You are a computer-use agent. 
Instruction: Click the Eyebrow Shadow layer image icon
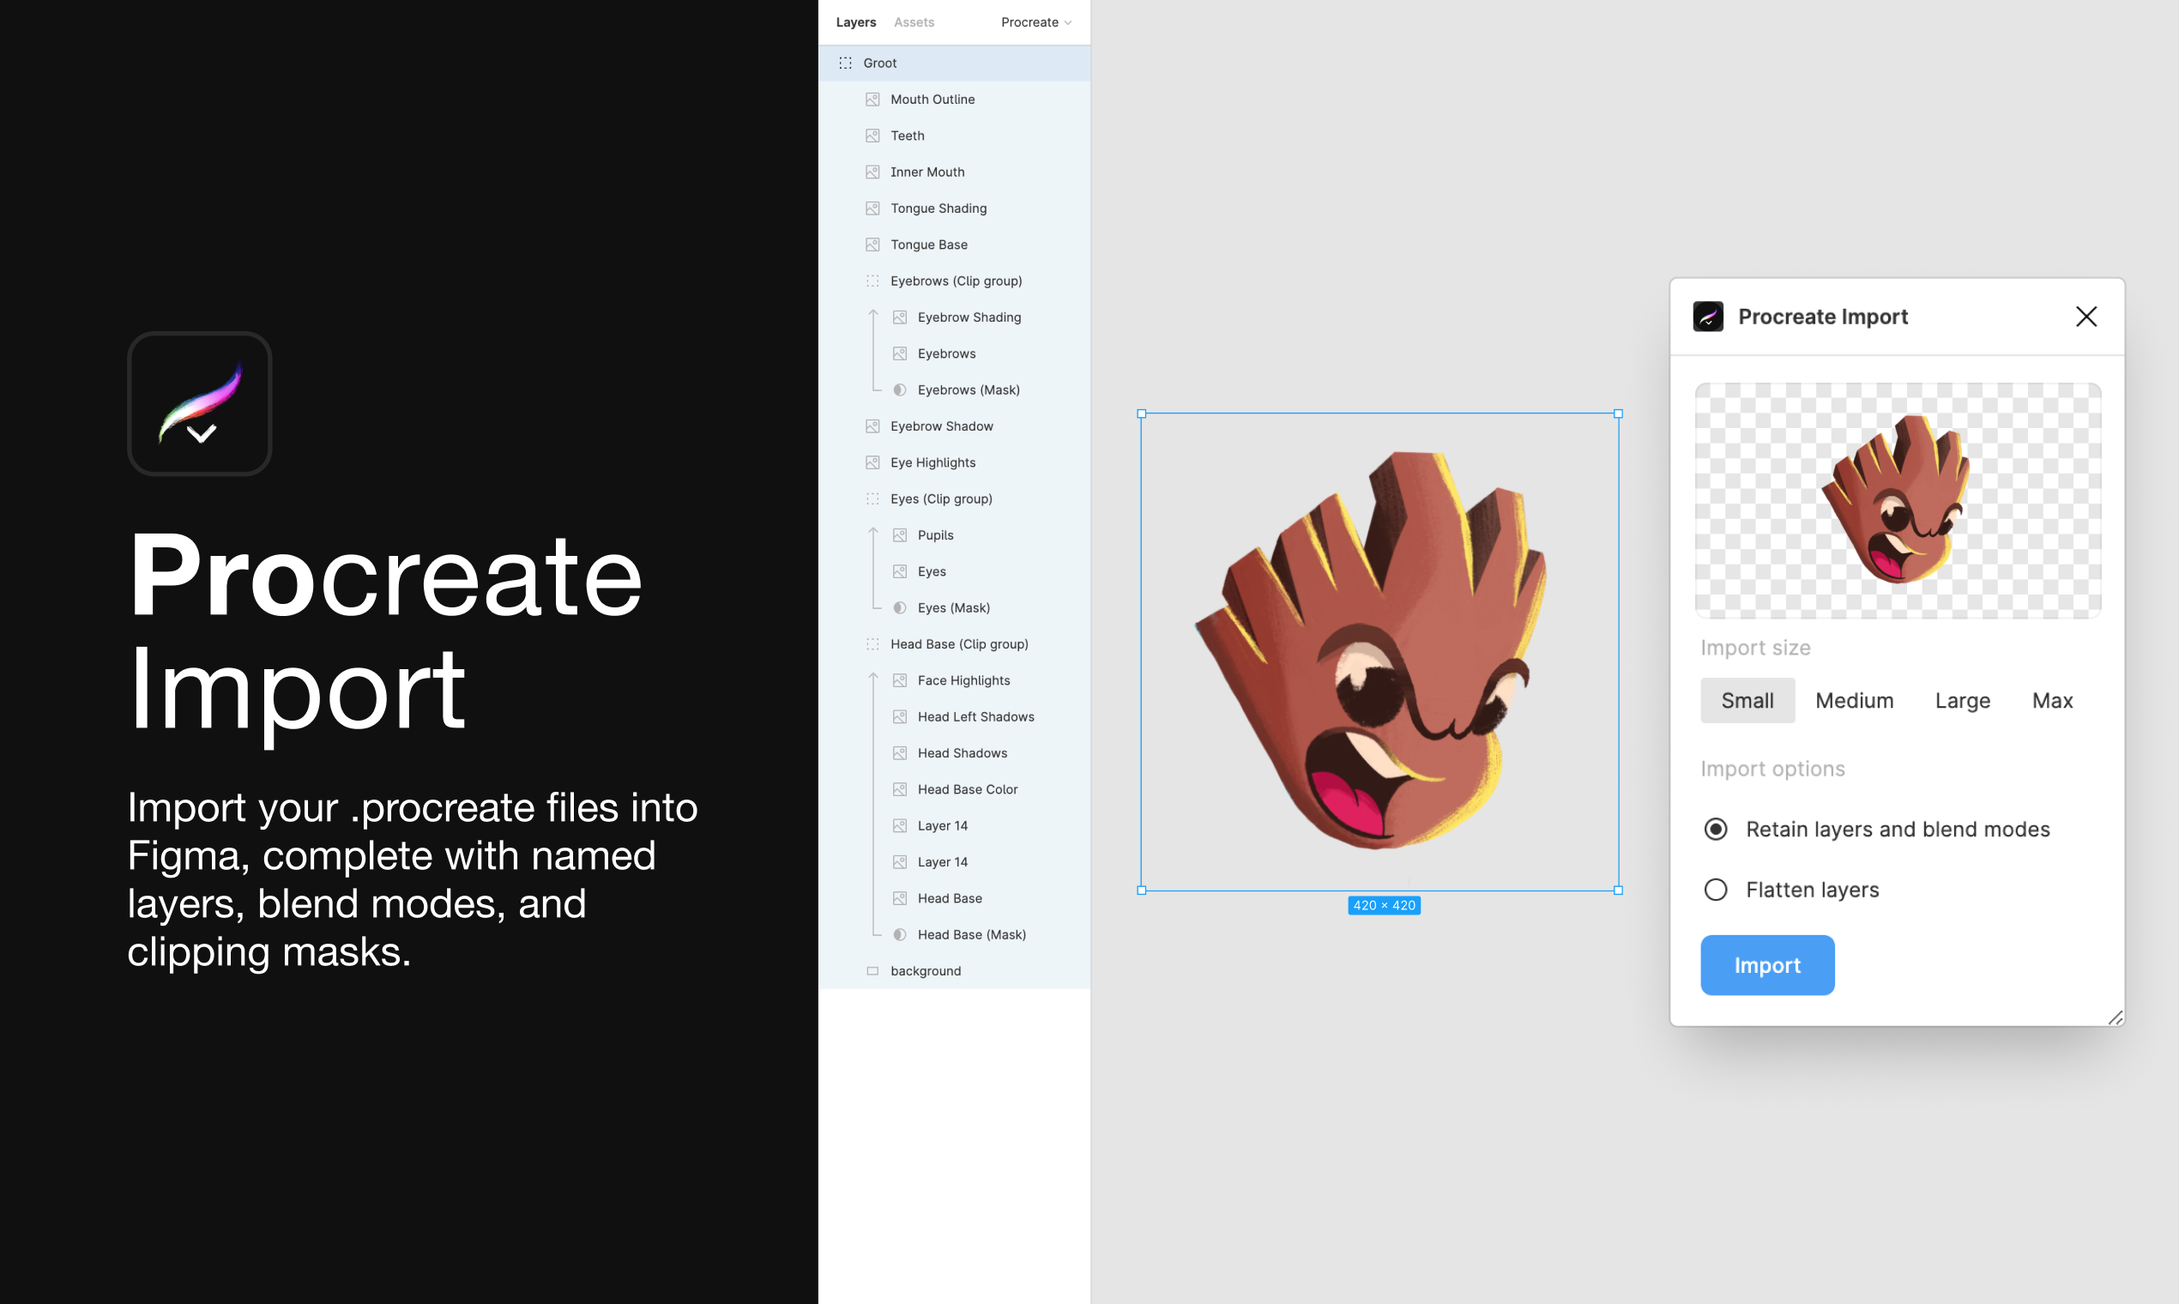pos(872,426)
